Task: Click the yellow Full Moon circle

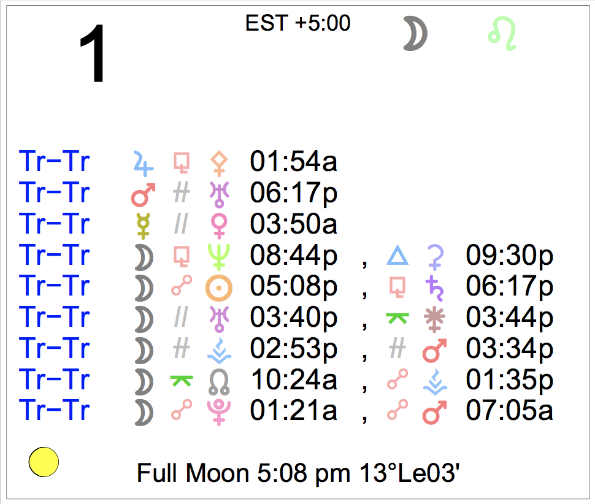Action: 44,462
